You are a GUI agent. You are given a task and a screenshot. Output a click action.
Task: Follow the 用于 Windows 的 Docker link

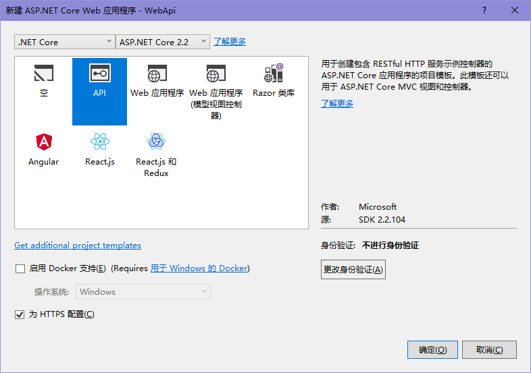[199, 268]
